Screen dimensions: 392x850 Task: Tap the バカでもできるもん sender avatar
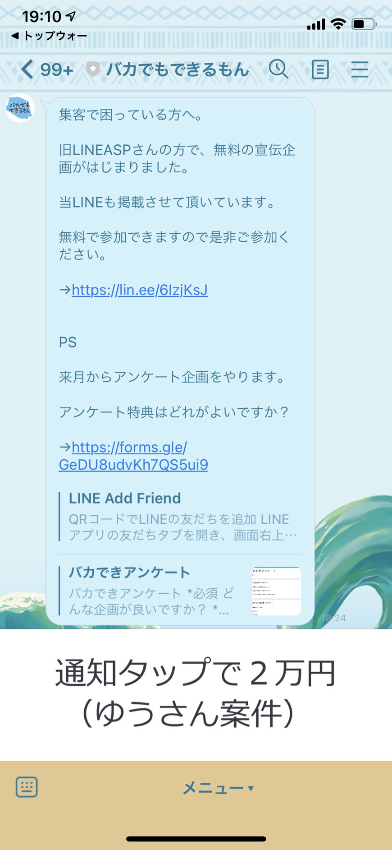pos(20,108)
